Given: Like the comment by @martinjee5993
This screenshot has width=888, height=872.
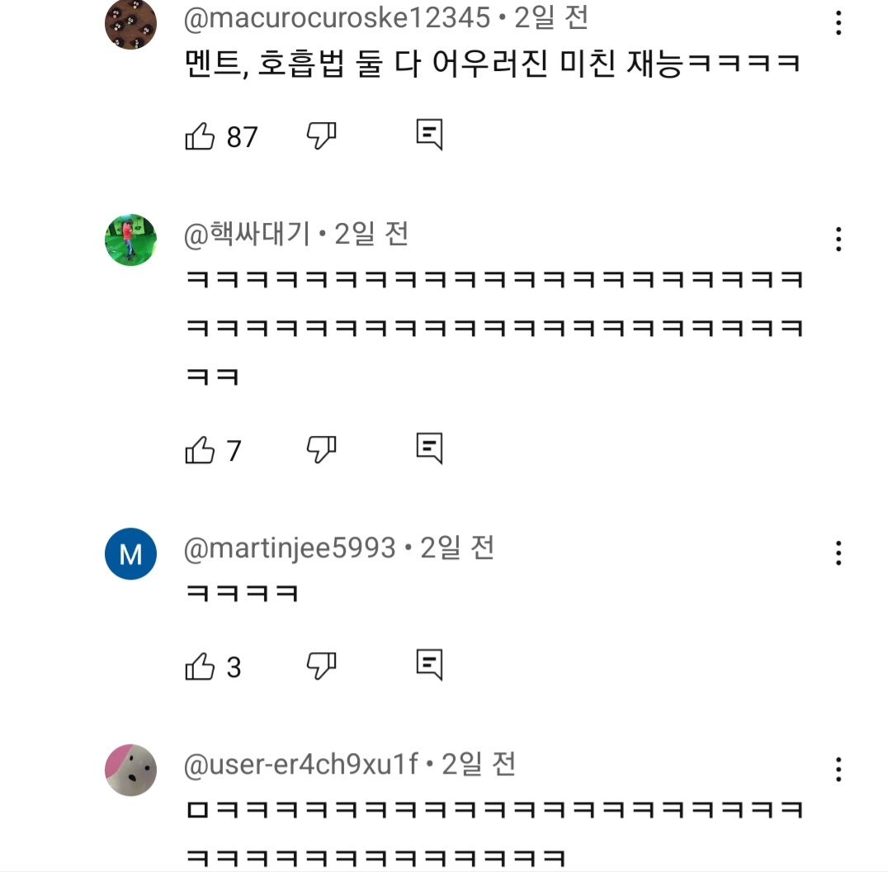Looking at the screenshot, I should 201,666.
